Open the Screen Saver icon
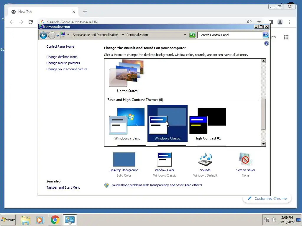This screenshot has height=226, width=302. point(245,159)
